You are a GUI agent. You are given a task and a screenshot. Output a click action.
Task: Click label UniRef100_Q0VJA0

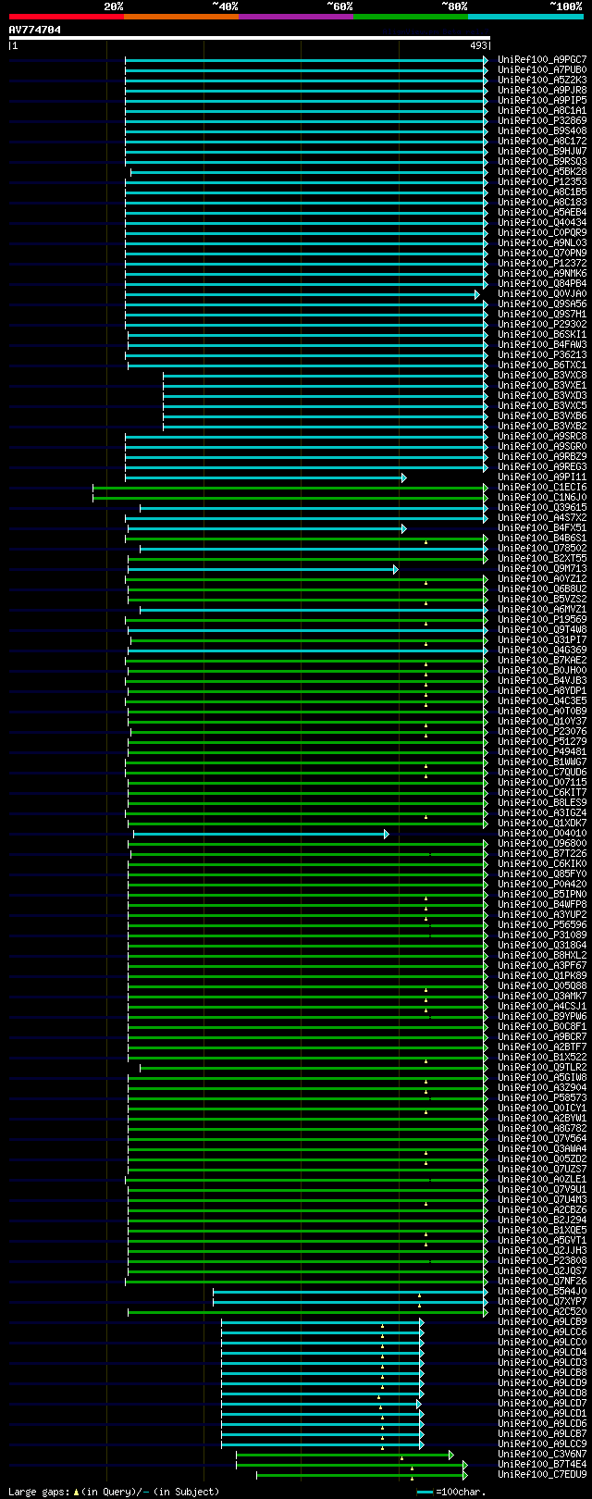click(542, 294)
